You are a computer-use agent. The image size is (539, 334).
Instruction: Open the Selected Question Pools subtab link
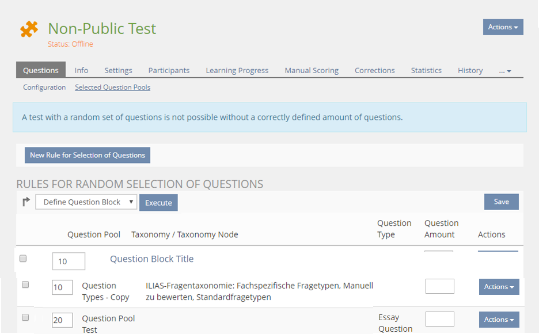coord(112,88)
